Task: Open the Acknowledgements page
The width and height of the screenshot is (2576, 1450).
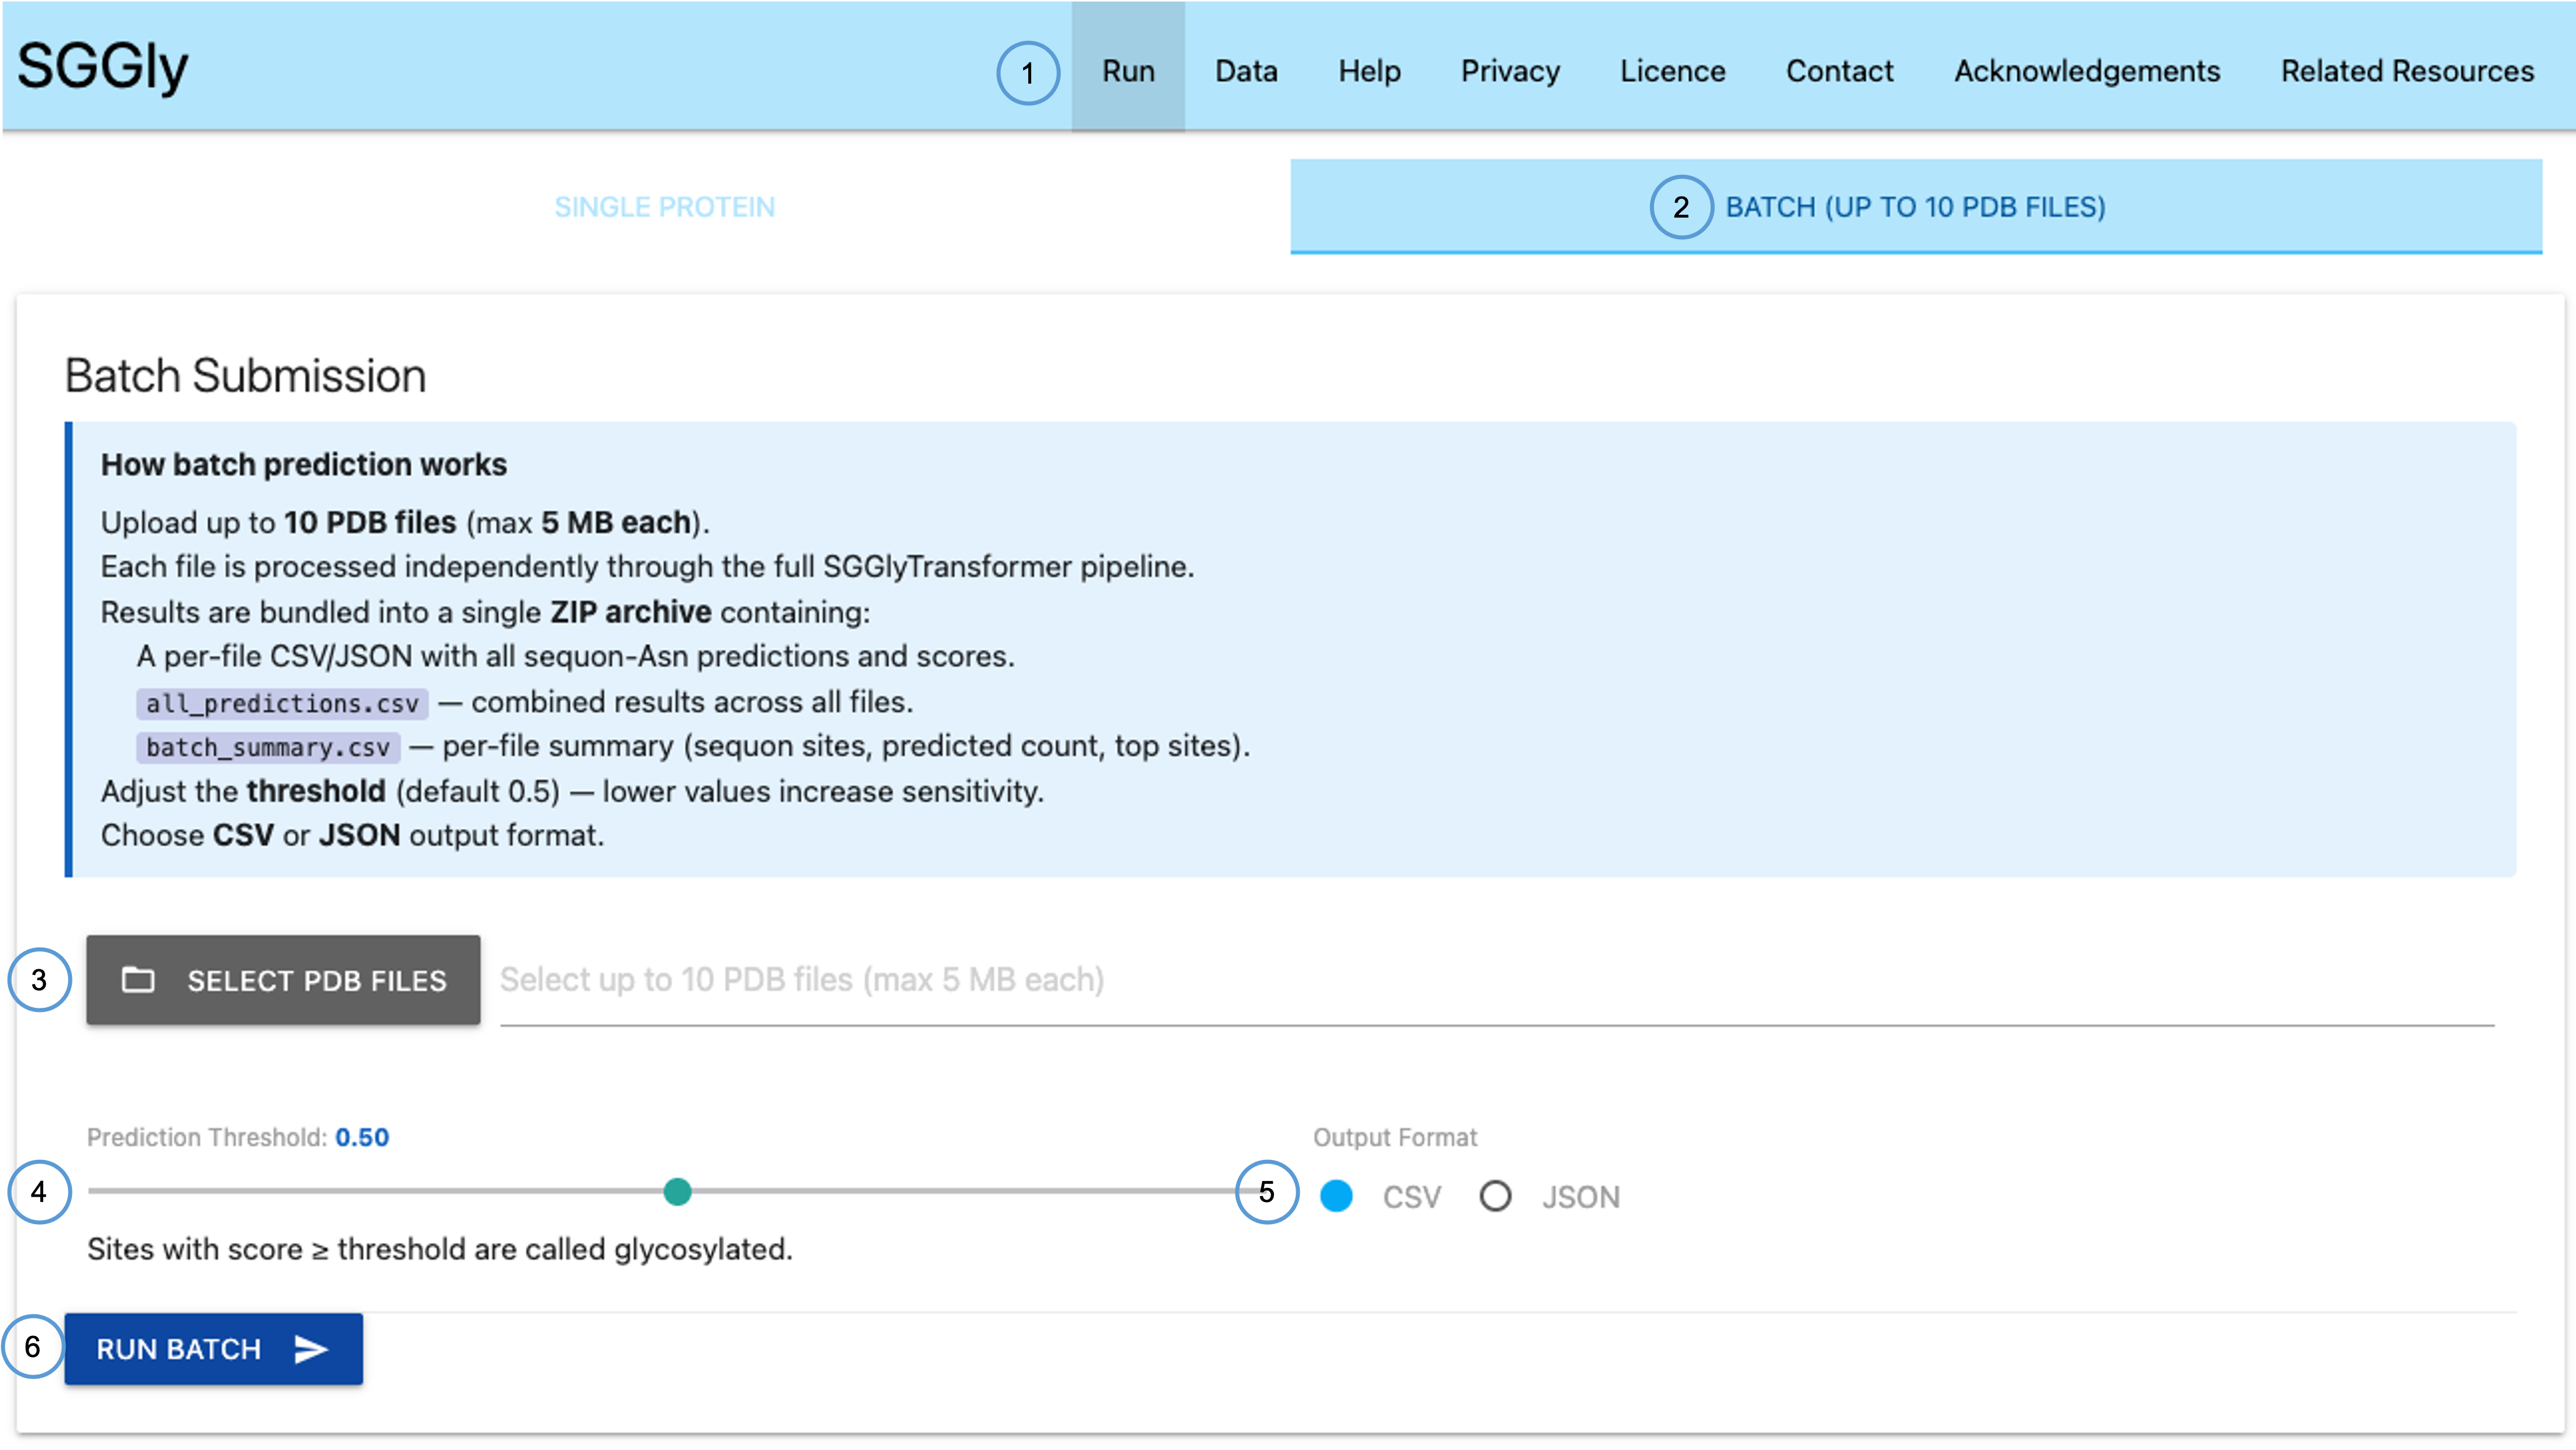Action: point(2087,71)
